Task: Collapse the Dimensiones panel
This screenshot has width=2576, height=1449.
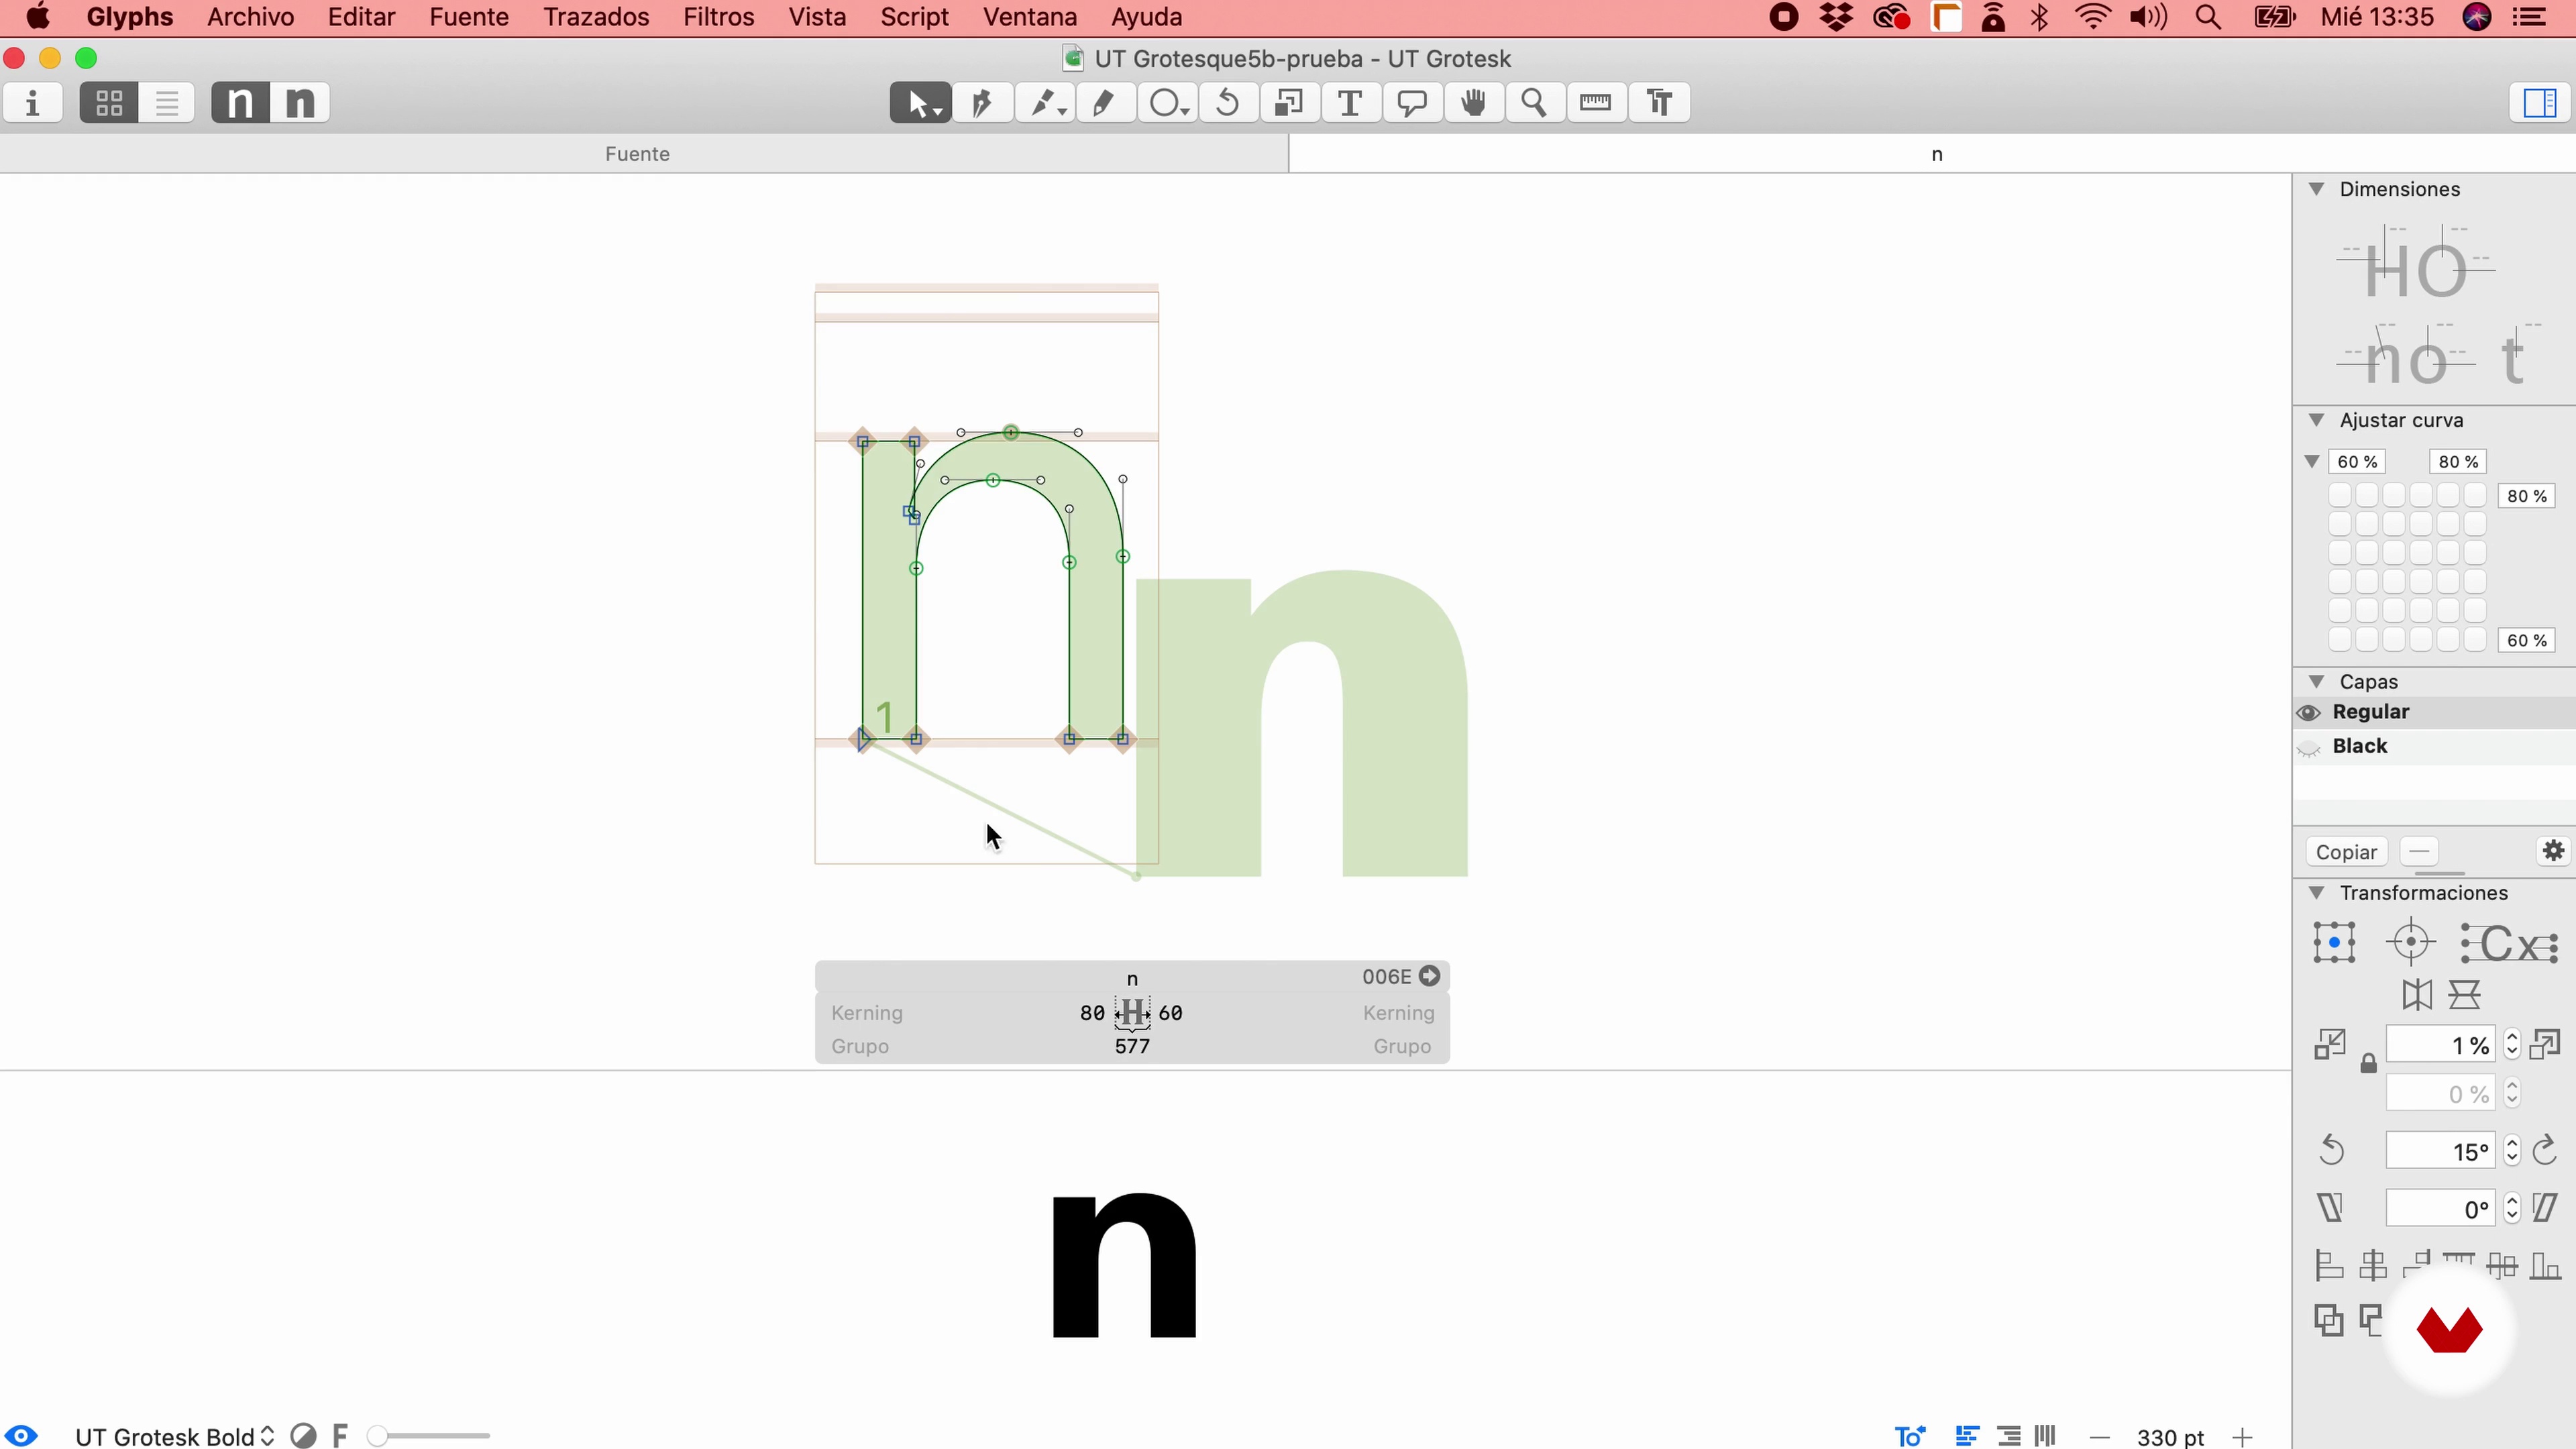Action: (x=2316, y=189)
